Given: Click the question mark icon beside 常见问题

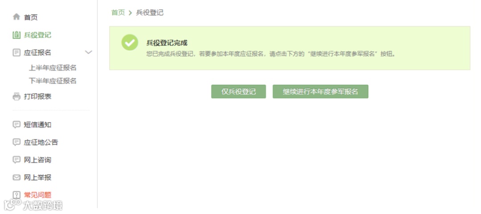Looking at the screenshot, I should point(16,195).
